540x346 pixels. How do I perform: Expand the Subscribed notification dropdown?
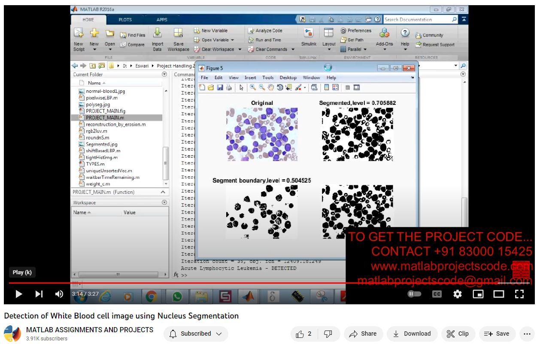(x=196, y=334)
